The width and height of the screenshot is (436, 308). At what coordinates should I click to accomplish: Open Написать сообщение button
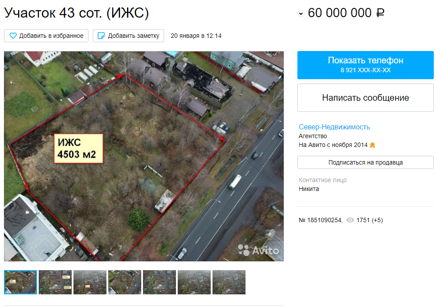click(365, 98)
